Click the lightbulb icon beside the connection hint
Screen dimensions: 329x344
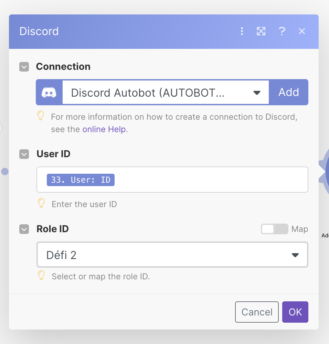pos(41,116)
